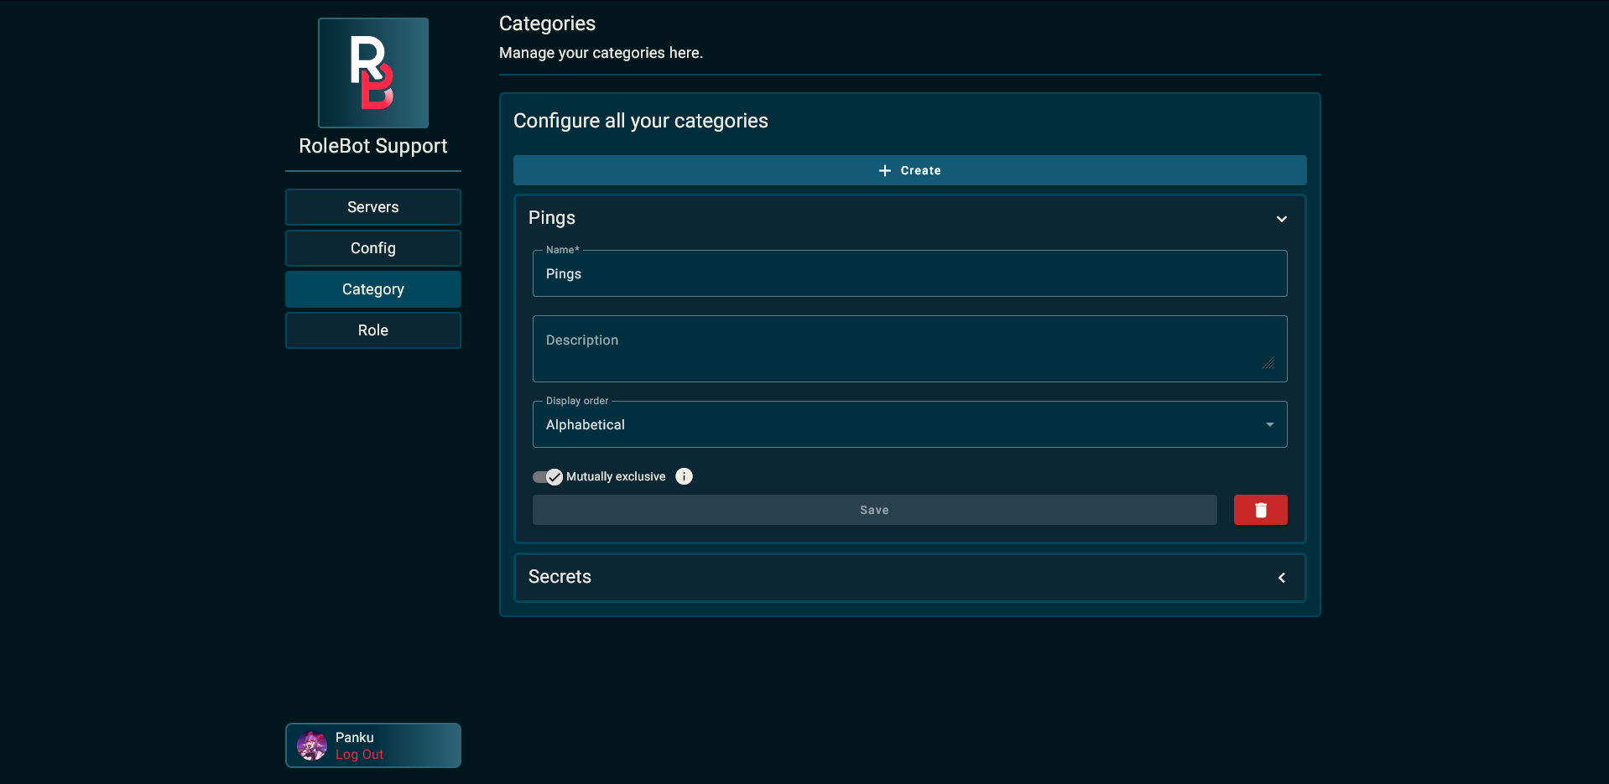Image resolution: width=1609 pixels, height=784 pixels.
Task: Open the Display order dropdown
Action: click(x=909, y=424)
